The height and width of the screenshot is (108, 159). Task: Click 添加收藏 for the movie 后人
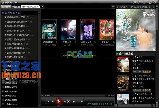pyautogui.click(x=137, y=72)
